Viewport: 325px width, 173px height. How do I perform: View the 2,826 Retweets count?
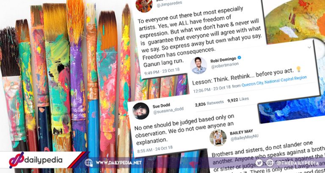click(x=209, y=103)
